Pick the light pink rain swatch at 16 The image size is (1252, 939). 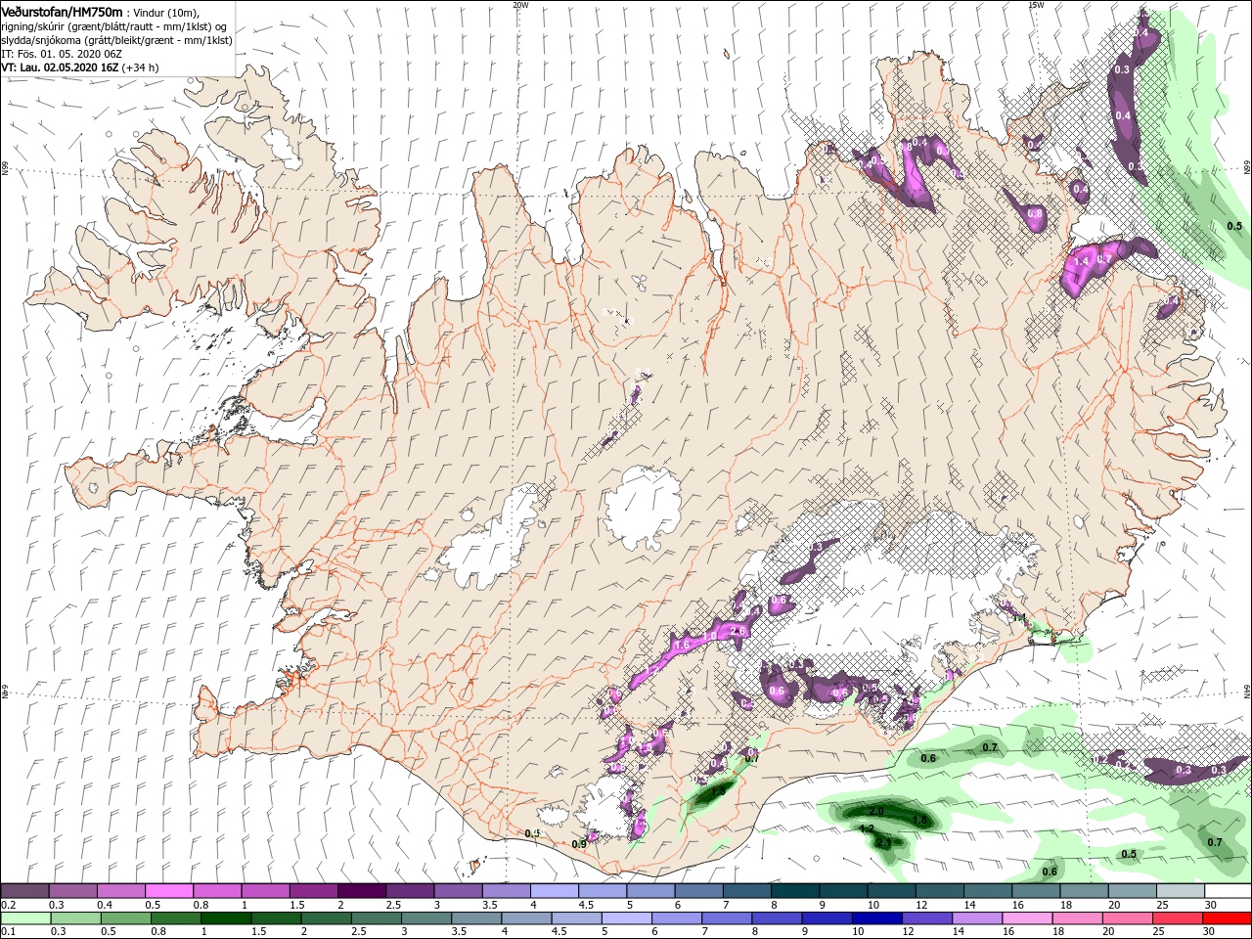[x=1026, y=917]
